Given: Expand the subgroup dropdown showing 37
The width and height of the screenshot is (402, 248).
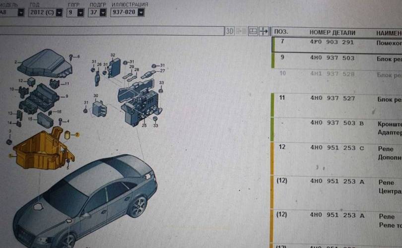Looking at the screenshot, I should [x=102, y=13].
